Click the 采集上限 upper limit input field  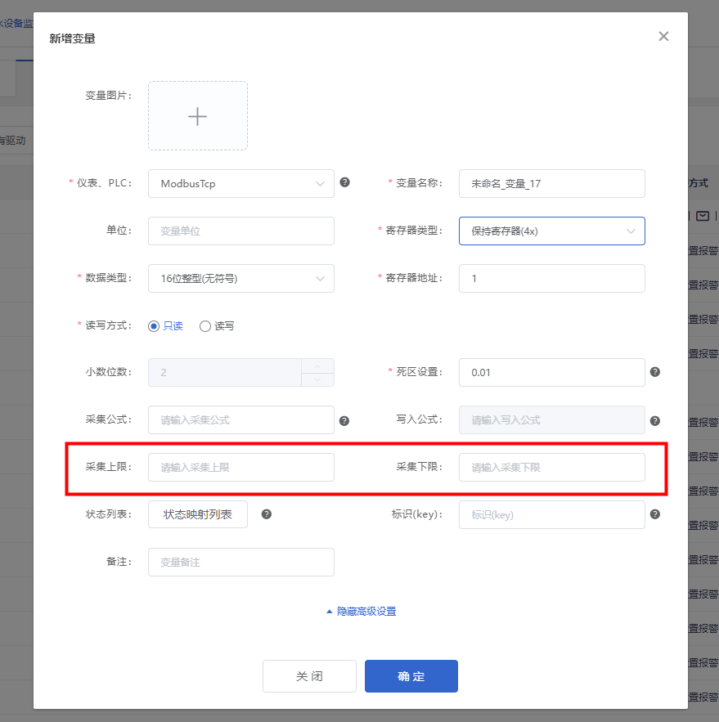click(x=240, y=467)
